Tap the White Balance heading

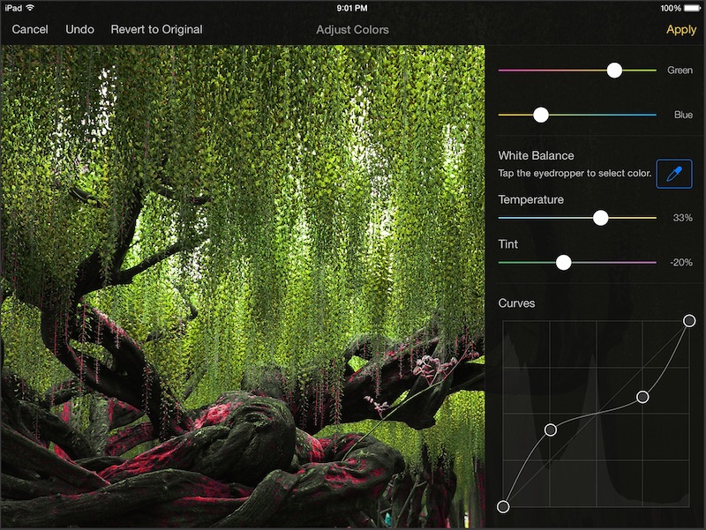point(536,156)
